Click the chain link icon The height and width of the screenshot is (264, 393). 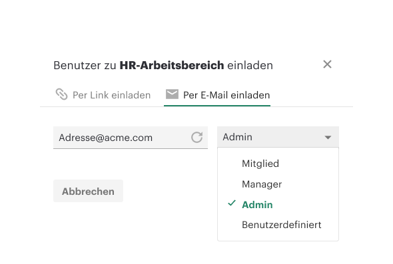point(61,94)
